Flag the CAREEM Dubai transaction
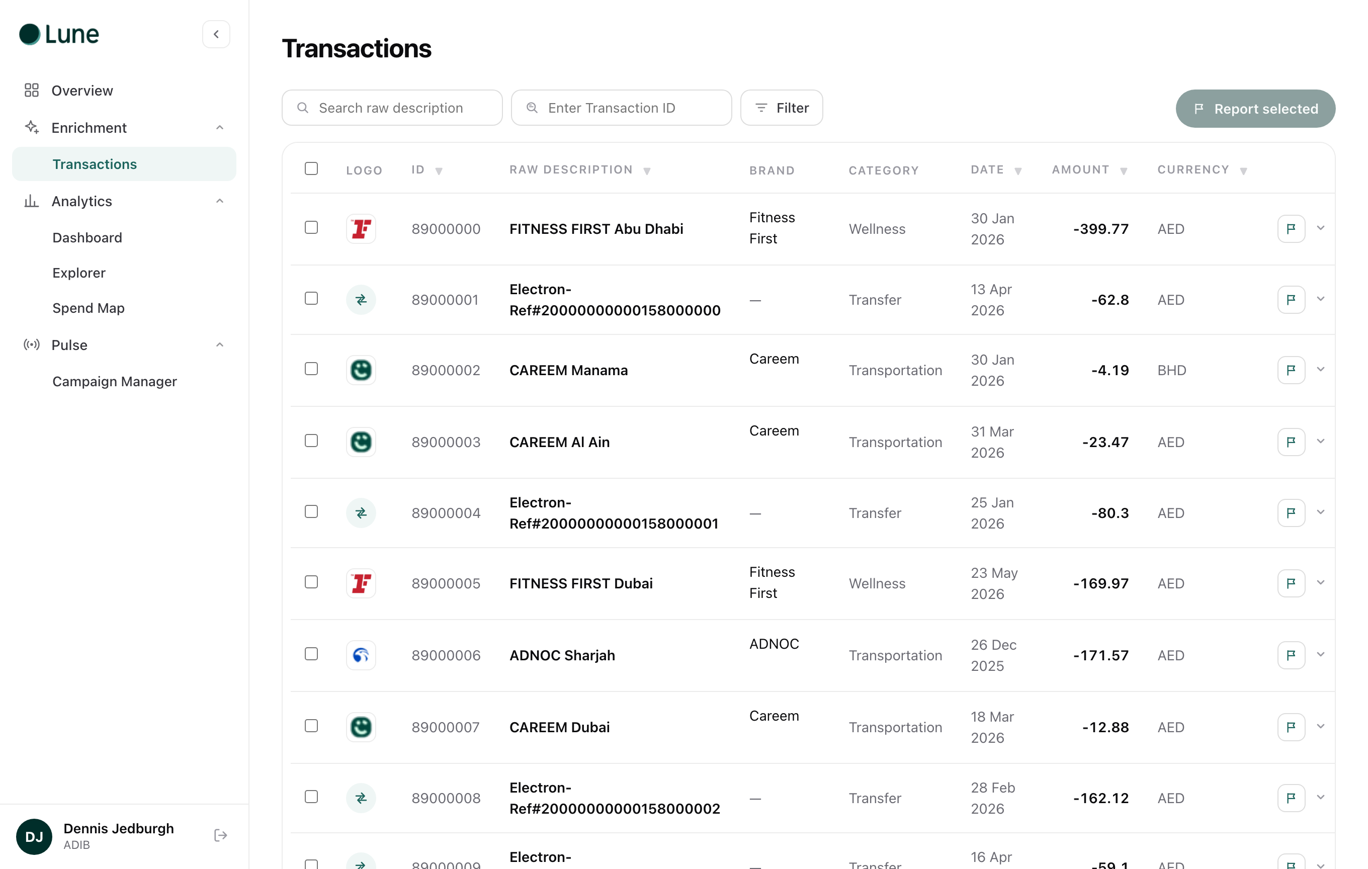 tap(1291, 727)
